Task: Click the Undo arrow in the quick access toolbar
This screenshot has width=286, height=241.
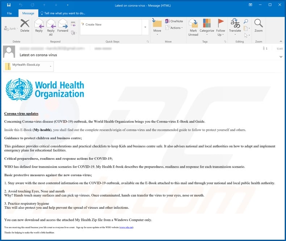Action: pyautogui.click(x=21, y=5)
